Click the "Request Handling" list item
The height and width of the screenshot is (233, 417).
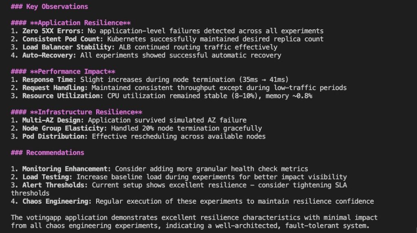pyautogui.click(x=179, y=88)
